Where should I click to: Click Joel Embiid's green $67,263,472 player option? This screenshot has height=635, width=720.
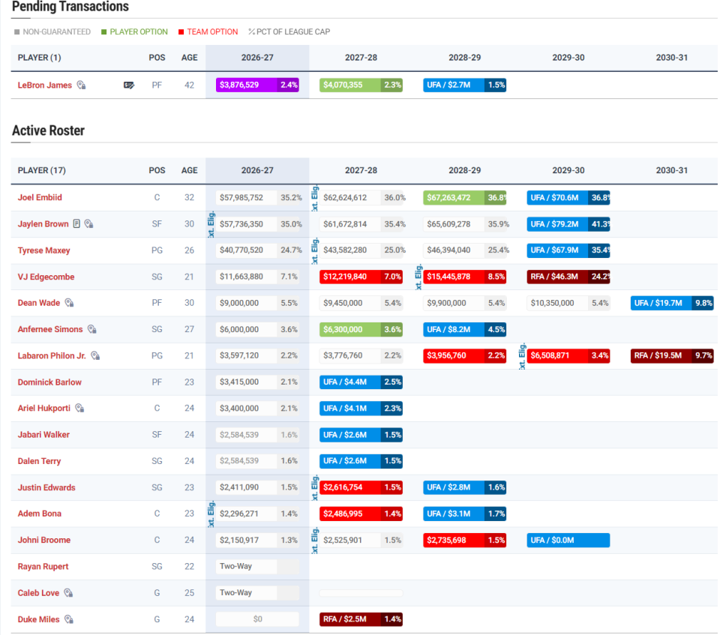[x=465, y=197]
